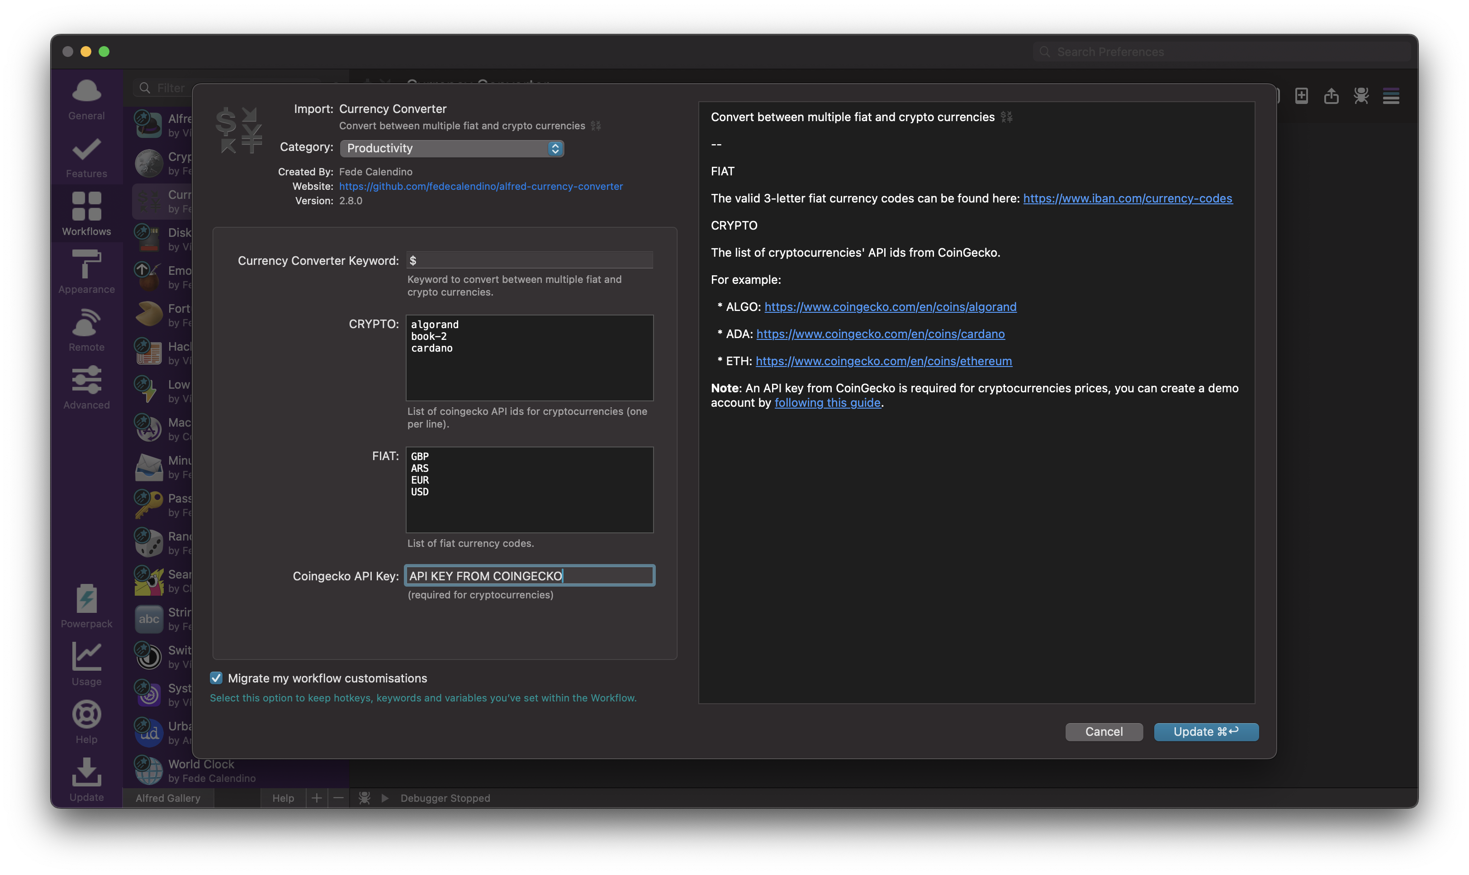Click the add object plus icon in toolbar
The height and width of the screenshot is (875, 1469).
pos(1302,95)
